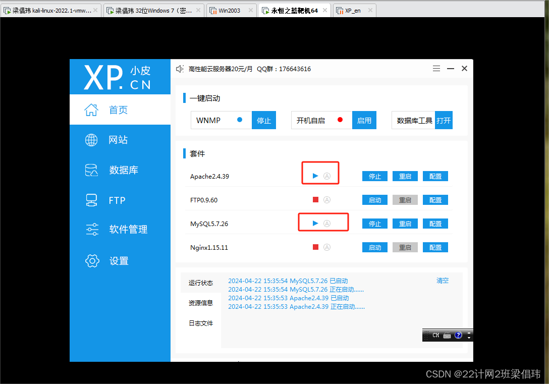Open 设置 settings in sidebar
549x384 pixels.
(x=120, y=261)
